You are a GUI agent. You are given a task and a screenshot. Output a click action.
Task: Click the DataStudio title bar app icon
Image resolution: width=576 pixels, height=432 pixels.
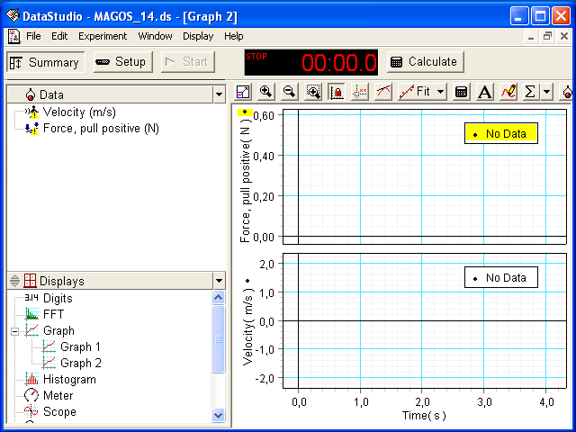13,16
